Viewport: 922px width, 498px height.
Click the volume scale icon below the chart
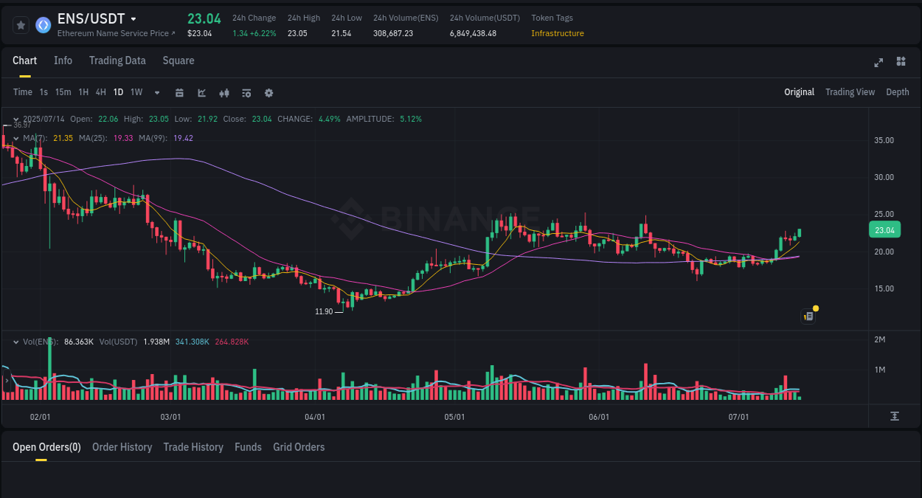895,417
